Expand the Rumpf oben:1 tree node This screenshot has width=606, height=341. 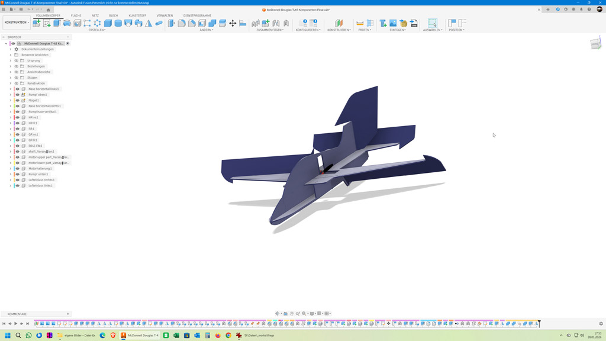pyautogui.click(x=11, y=95)
